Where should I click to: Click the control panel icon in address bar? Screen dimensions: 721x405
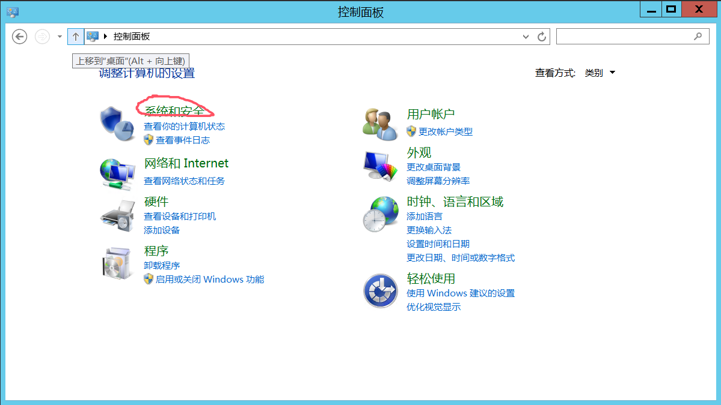click(93, 37)
